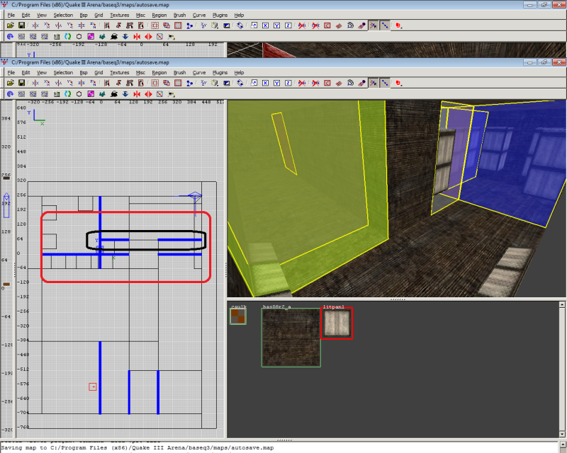The image size is (567, 453).
Task: Click the black train plugin icon, front window
Action: click(x=114, y=94)
